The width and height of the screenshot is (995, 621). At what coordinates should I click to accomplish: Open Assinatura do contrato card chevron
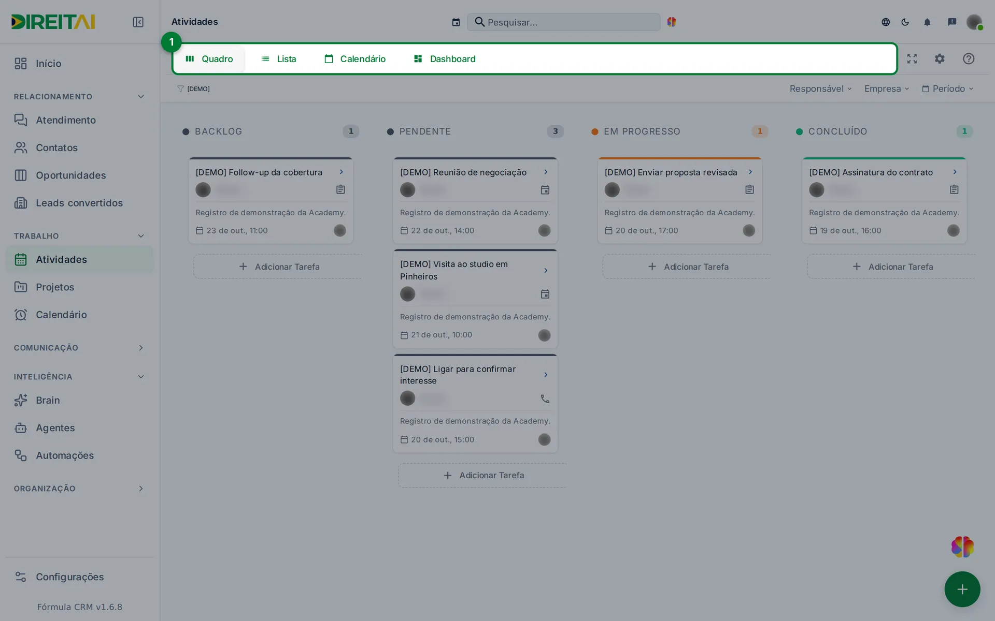pos(955,172)
